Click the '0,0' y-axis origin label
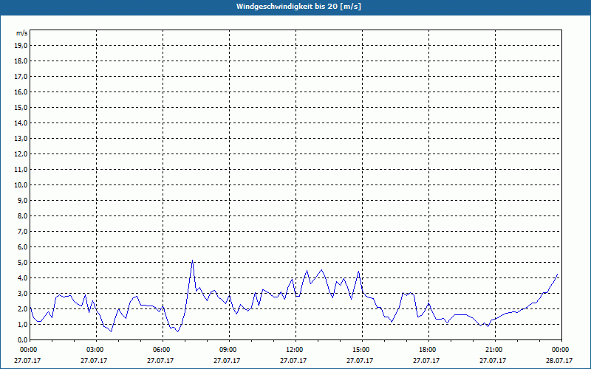This screenshot has width=591, height=369. click(23, 340)
